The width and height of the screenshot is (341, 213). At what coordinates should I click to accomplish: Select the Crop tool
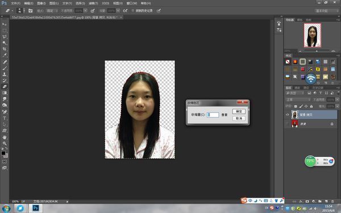tap(5, 49)
